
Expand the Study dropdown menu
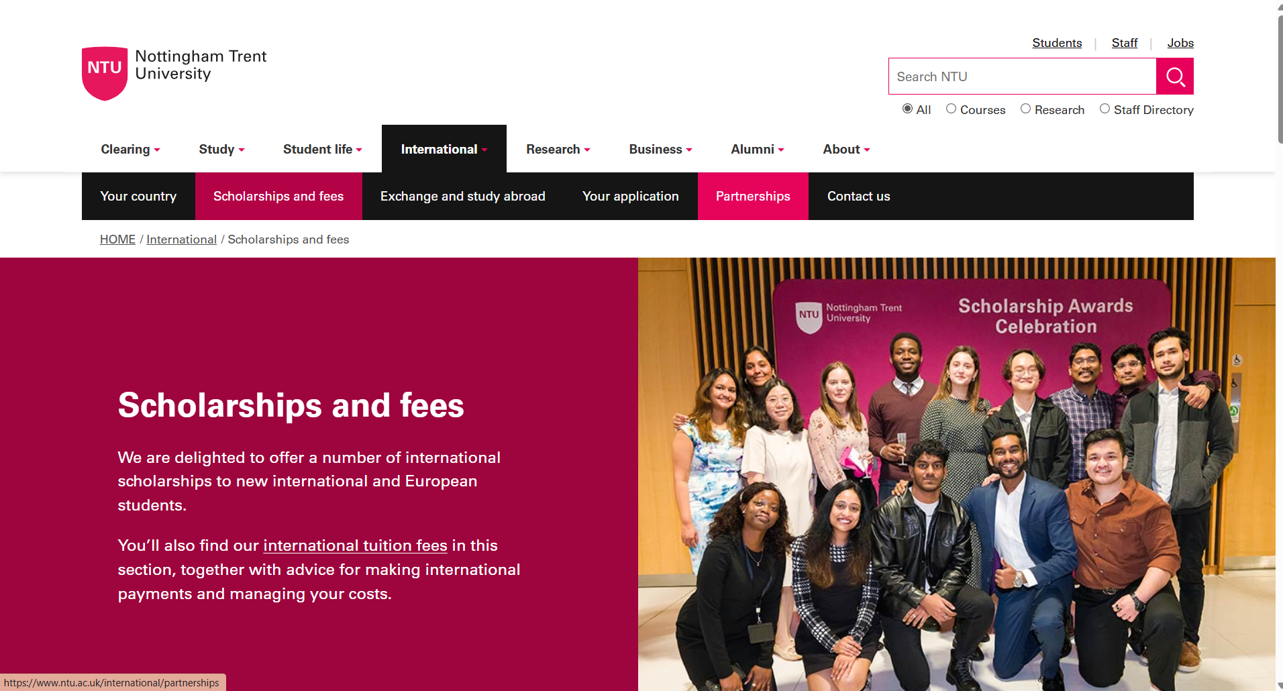[221, 149]
